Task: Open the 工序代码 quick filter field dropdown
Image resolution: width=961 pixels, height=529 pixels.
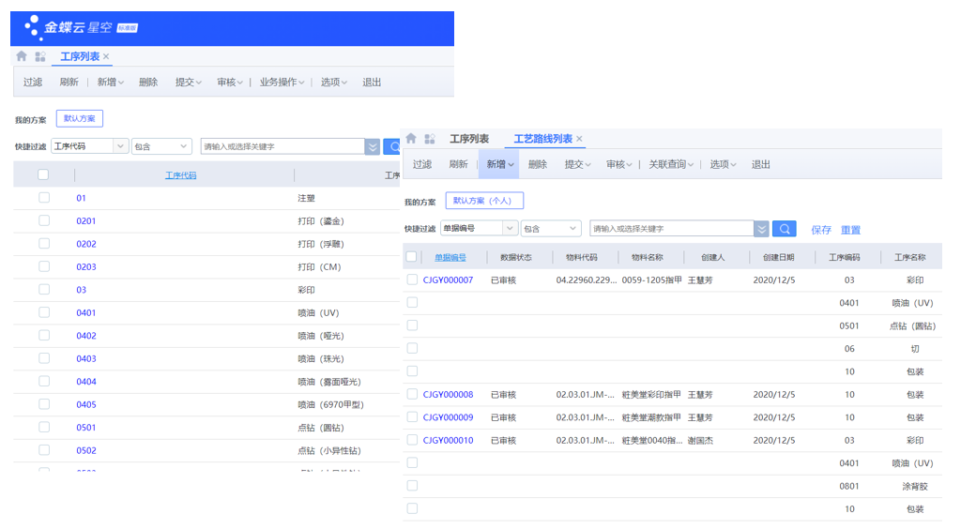Action: (x=121, y=146)
